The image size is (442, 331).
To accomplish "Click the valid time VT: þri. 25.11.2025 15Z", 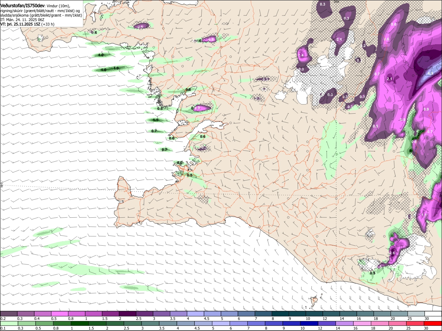I will coord(20,24).
